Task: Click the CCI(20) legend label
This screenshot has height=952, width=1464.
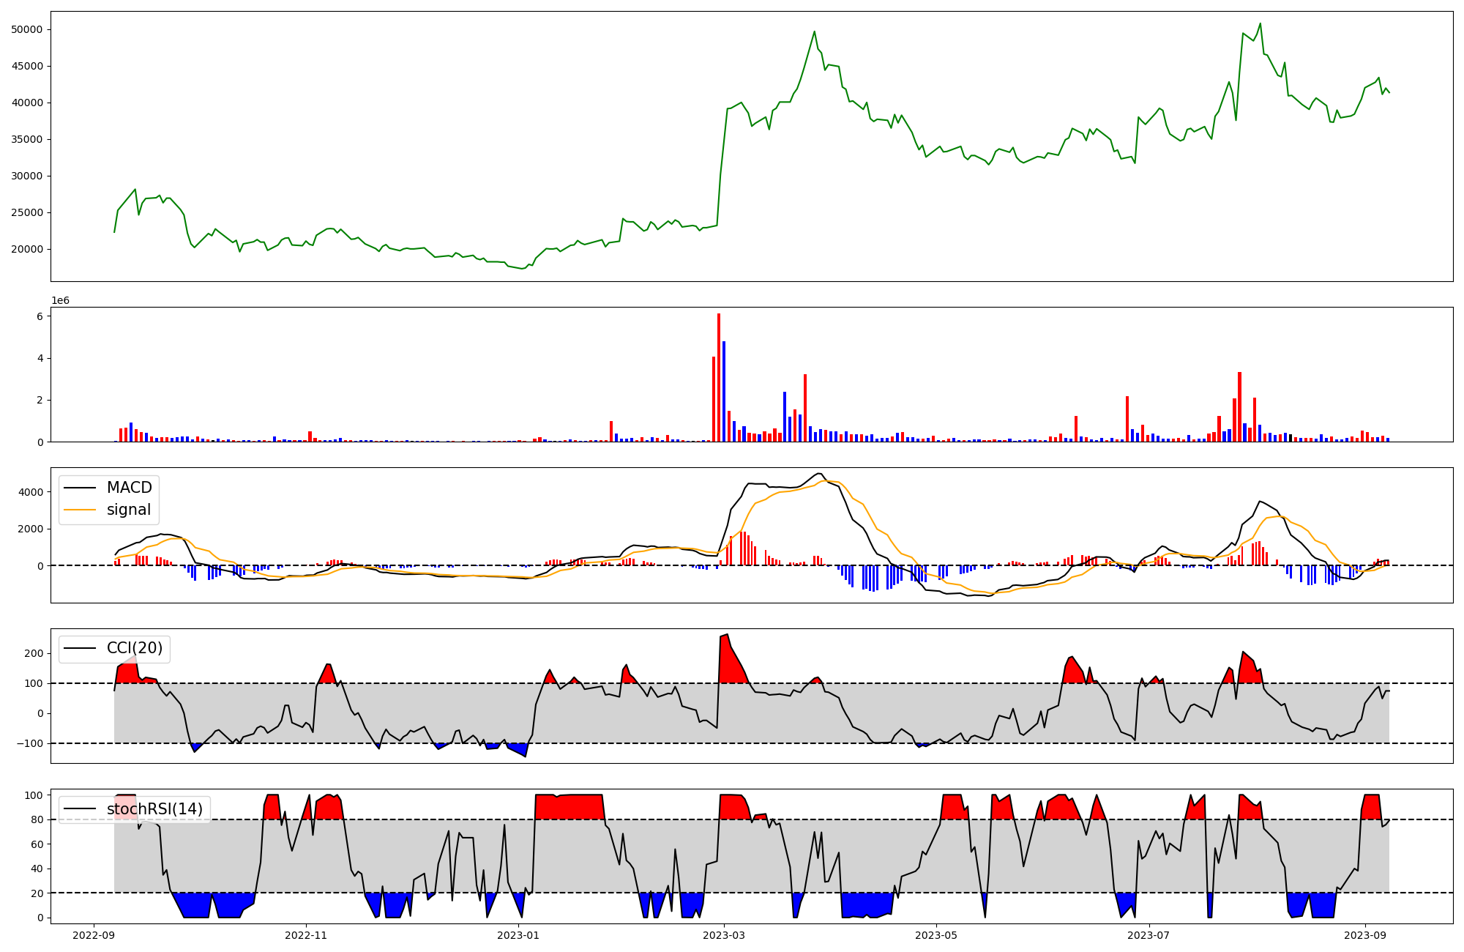Action: click(x=136, y=649)
